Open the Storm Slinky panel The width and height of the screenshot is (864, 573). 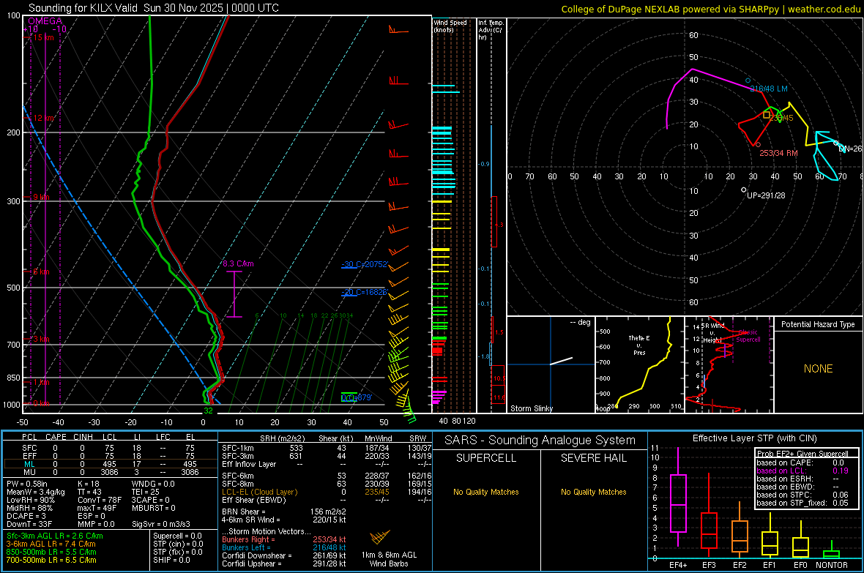tap(550, 365)
